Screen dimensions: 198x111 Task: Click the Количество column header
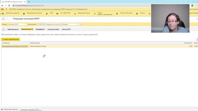(x=188, y=43)
